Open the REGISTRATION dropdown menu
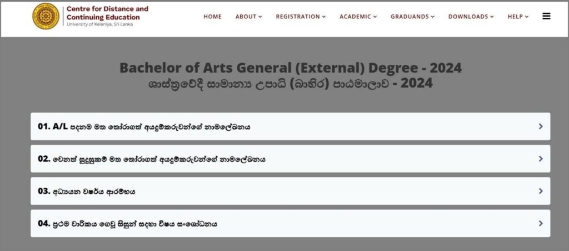Screen dimensions: 569x251 pos(301,17)
